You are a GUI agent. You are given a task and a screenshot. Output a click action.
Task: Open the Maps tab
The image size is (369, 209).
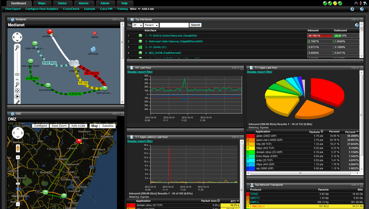(42, 3)
